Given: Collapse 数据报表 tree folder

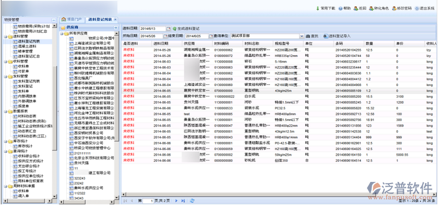Looking at the screenshot, I should point(6,111).
